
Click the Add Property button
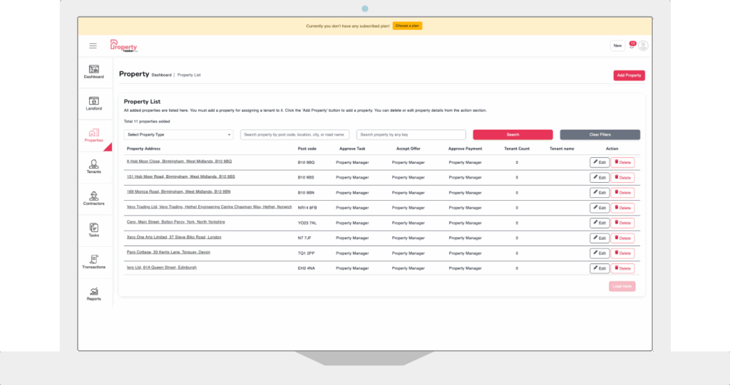(x=629, y=75)
